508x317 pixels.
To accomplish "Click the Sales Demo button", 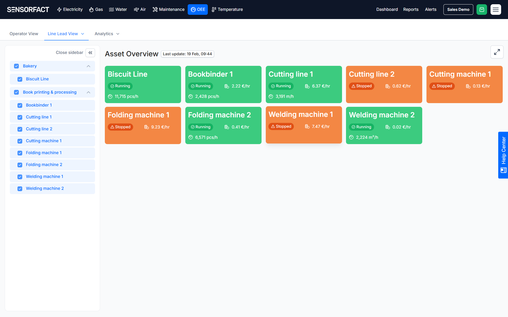I will click(458, 10).
